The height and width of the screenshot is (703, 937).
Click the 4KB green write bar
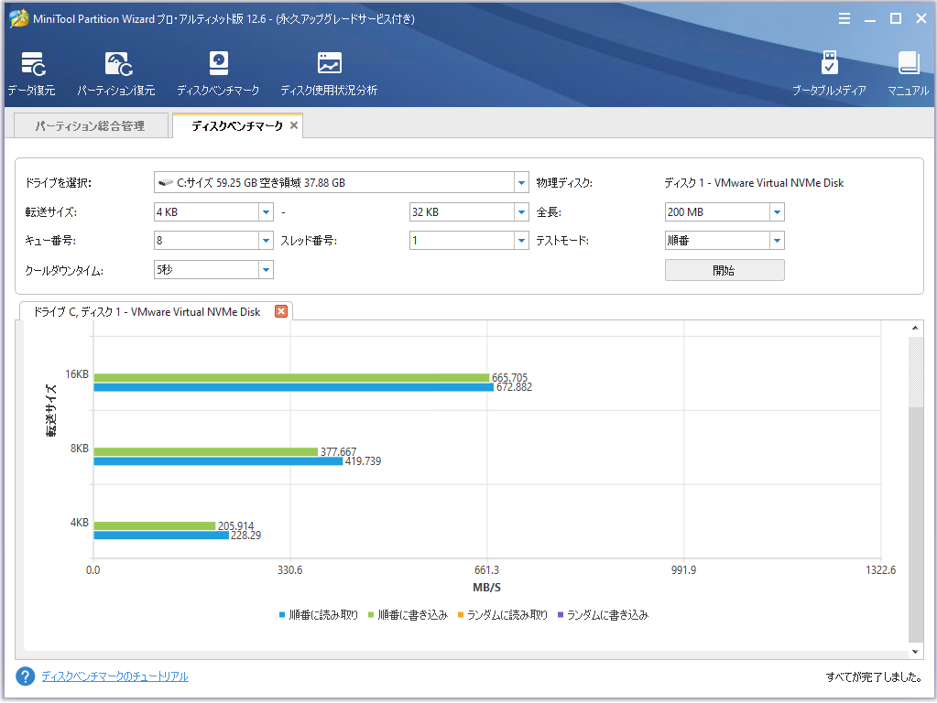155,525
